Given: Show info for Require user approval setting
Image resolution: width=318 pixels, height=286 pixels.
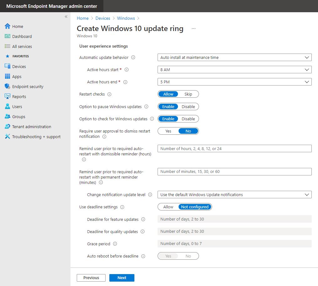Looking at the screenshot, I should tap(104, 137).
